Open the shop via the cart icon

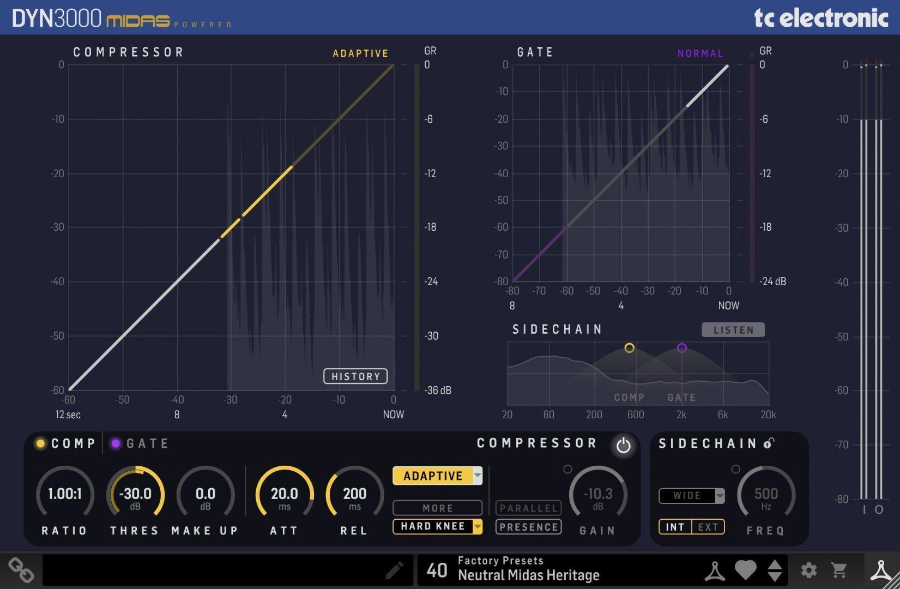pyautogui.click(x=840, y=570)
